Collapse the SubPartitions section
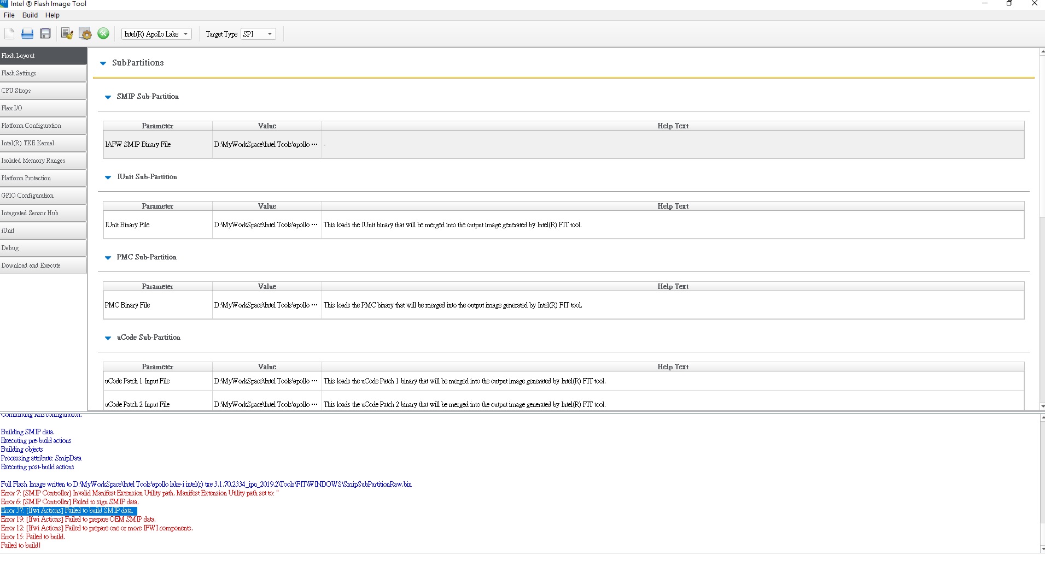Viewport: 1045px width, 561px height. click(103, 63)
